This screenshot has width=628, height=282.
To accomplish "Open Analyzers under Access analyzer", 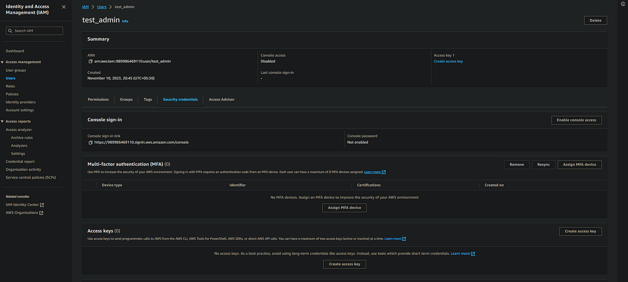I will pyautogui.click(x=19, y=145).
